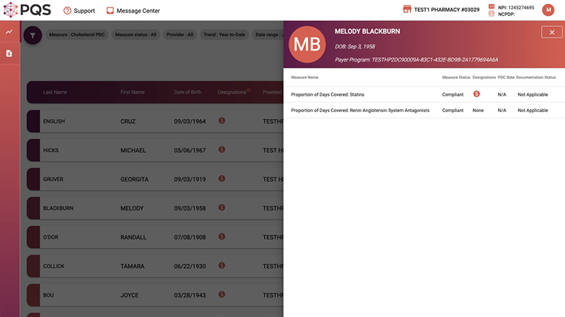565x317 pixels.
Task: Open Renin Angiotensin System Antagonists measure
Action: pos(360,111)
